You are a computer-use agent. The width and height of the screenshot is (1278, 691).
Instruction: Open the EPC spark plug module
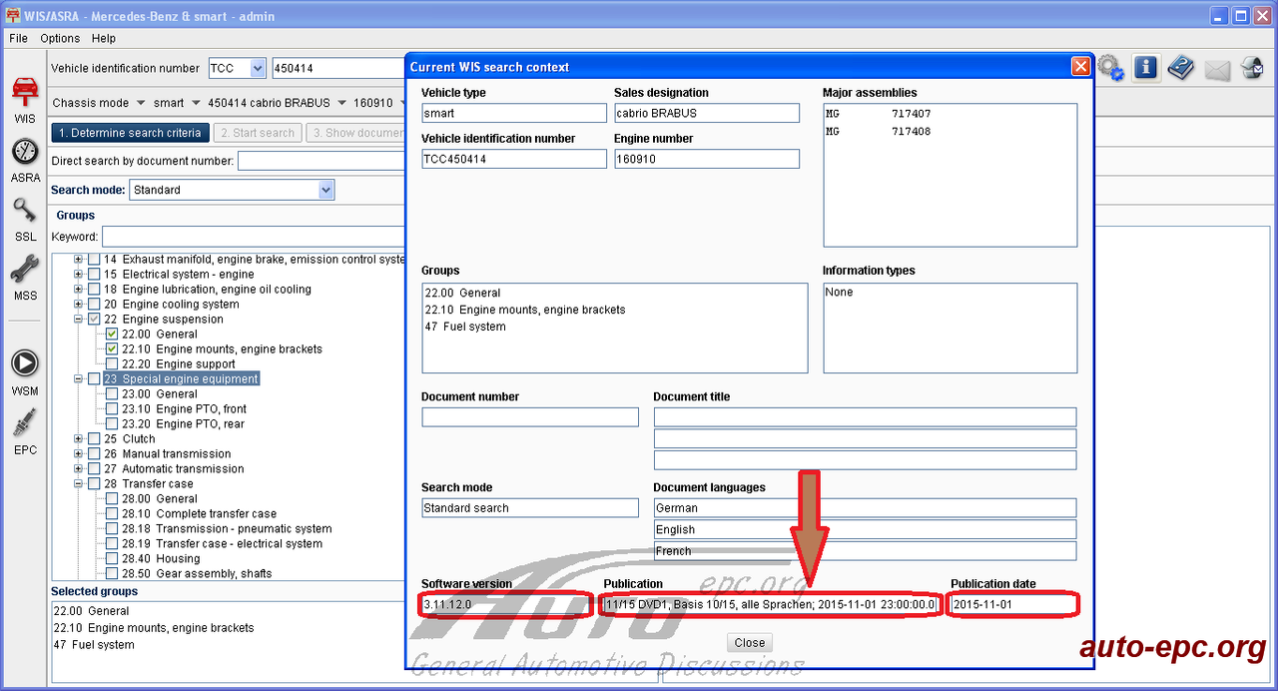tap(25, 431)
